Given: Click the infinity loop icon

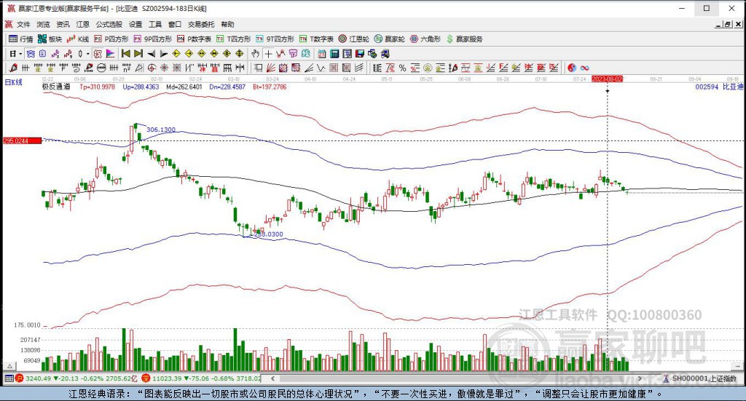Looking at the screenshot, I should tap(585, 68).
